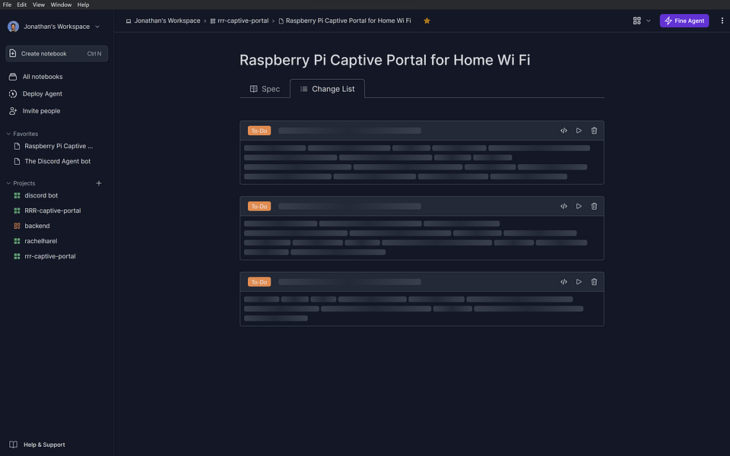Open the dropdown next to the grid icon

click(648, 21)
